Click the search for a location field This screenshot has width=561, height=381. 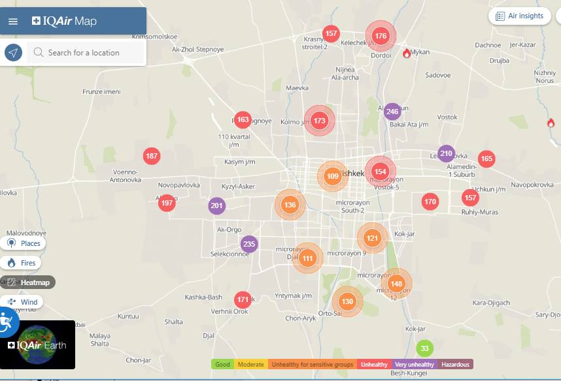[92, 53]
